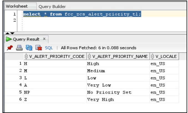
Task: Click sort arrows icon on V_LOCALE
Action: [152, 56]
